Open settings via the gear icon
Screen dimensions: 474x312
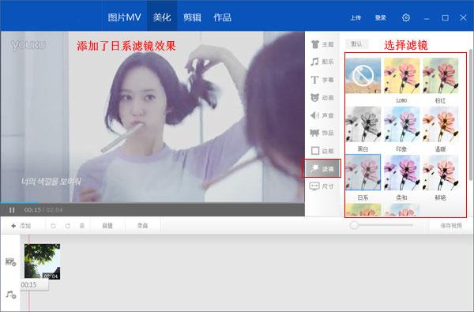tap(406, 17)
